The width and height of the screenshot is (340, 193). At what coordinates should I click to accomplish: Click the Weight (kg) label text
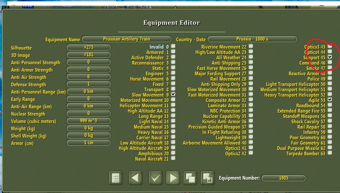23,129
